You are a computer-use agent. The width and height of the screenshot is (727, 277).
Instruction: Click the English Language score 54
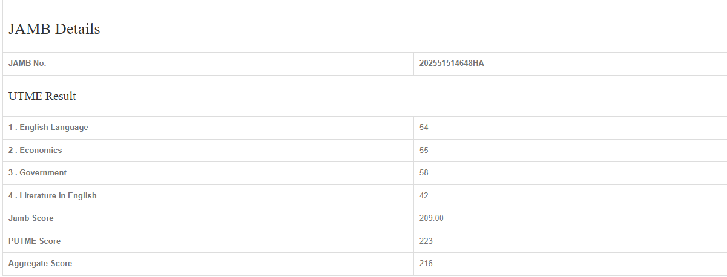(x=424, y=128)
